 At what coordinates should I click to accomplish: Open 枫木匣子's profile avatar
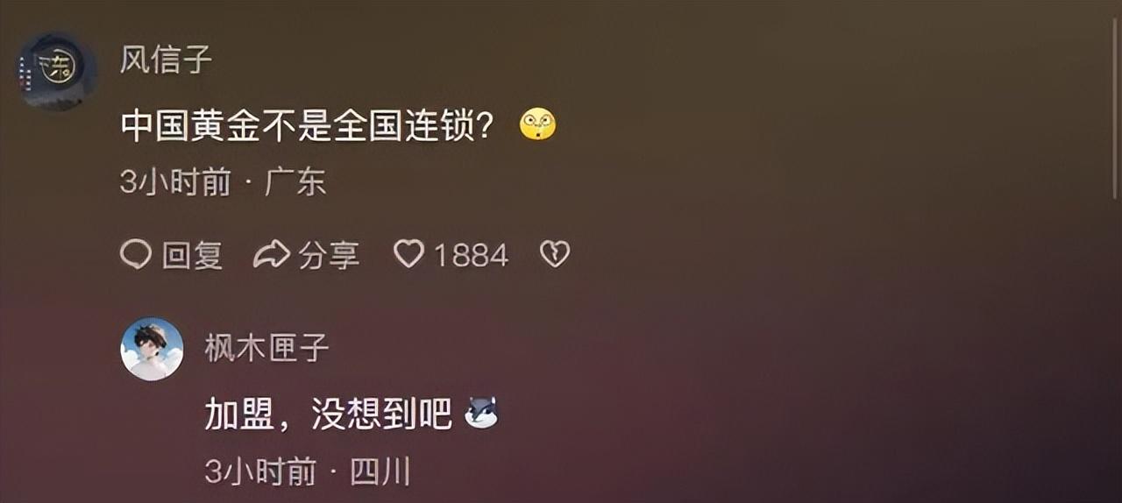(152, 349)
